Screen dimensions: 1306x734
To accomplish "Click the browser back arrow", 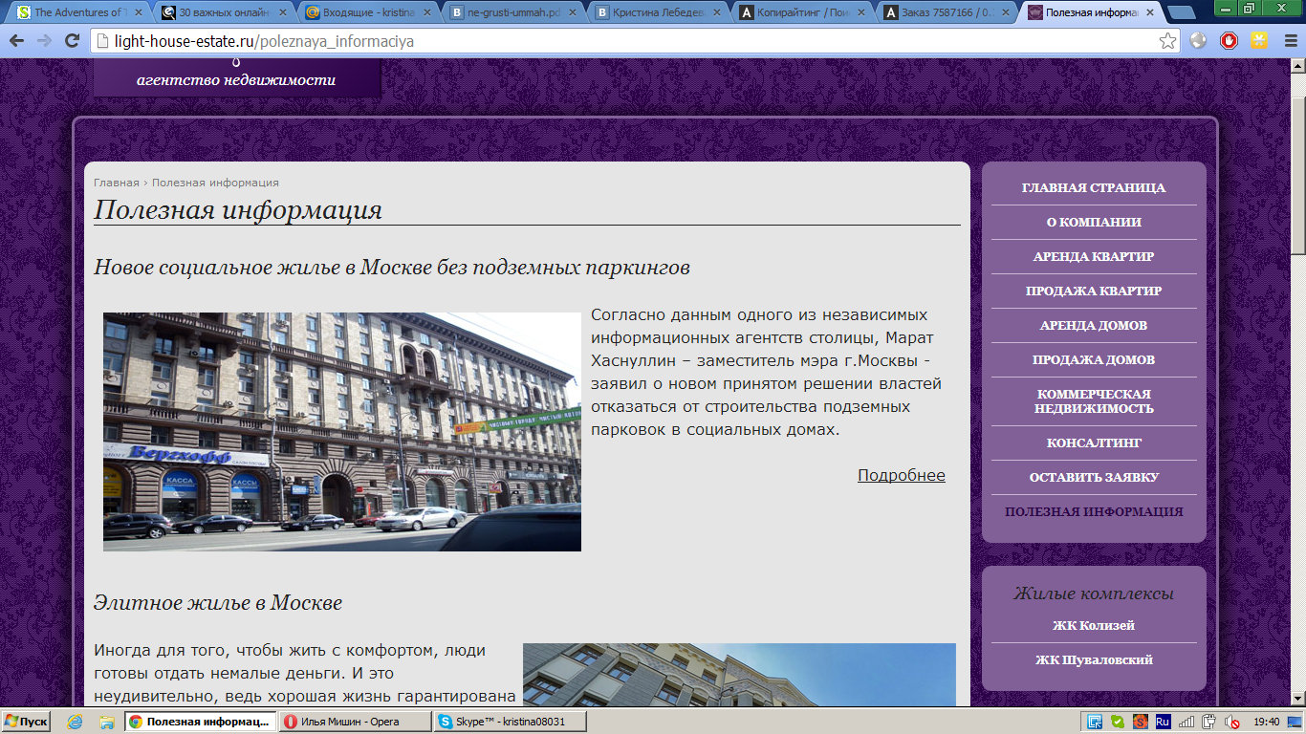I will [x=16, y=41].
